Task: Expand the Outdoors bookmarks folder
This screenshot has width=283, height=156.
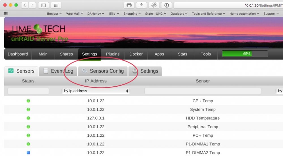Action: click(179, 14)
